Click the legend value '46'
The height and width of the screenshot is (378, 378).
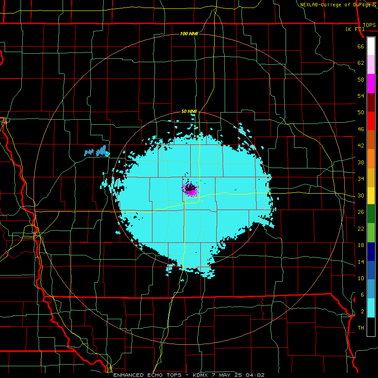click(361, 129)
